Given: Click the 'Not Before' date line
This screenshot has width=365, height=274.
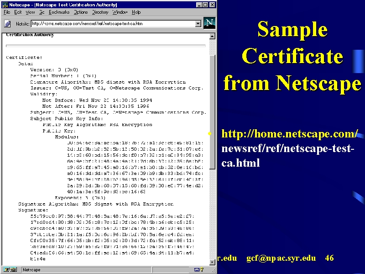Looking at the screenshot, I should click(97, 100).
